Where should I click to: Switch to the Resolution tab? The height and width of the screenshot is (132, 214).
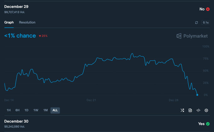(x=27, y=22)
